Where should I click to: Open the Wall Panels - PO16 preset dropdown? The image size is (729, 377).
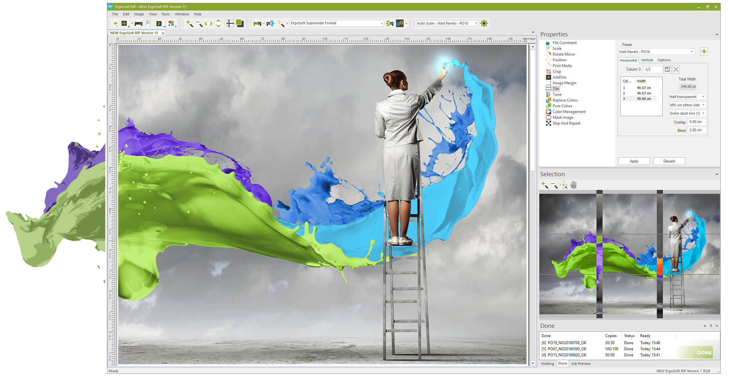(692, 52)
